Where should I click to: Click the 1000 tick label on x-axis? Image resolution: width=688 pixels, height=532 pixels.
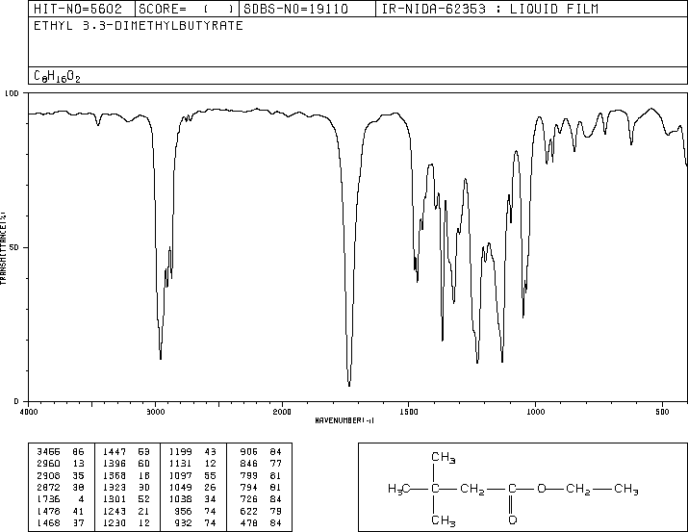535,412
